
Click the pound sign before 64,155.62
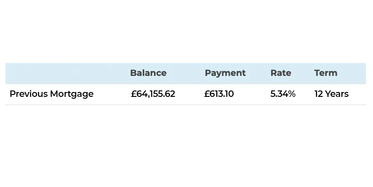pos(133,94)
